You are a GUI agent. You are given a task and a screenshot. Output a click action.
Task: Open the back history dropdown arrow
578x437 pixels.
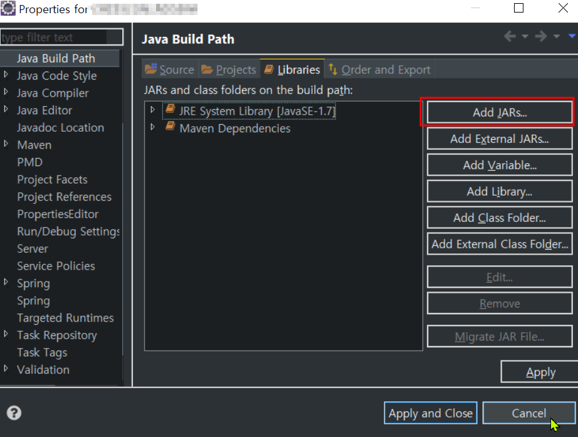525,36
